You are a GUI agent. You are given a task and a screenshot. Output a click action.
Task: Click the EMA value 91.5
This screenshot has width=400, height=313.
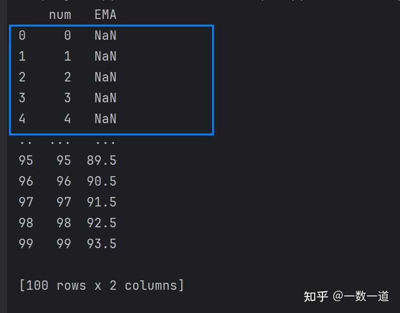click(x=101, y=202)
